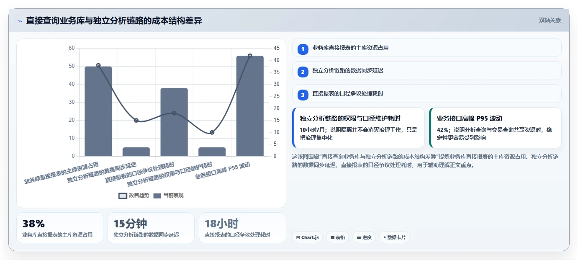Click left axis value 60

pos(72,48)
